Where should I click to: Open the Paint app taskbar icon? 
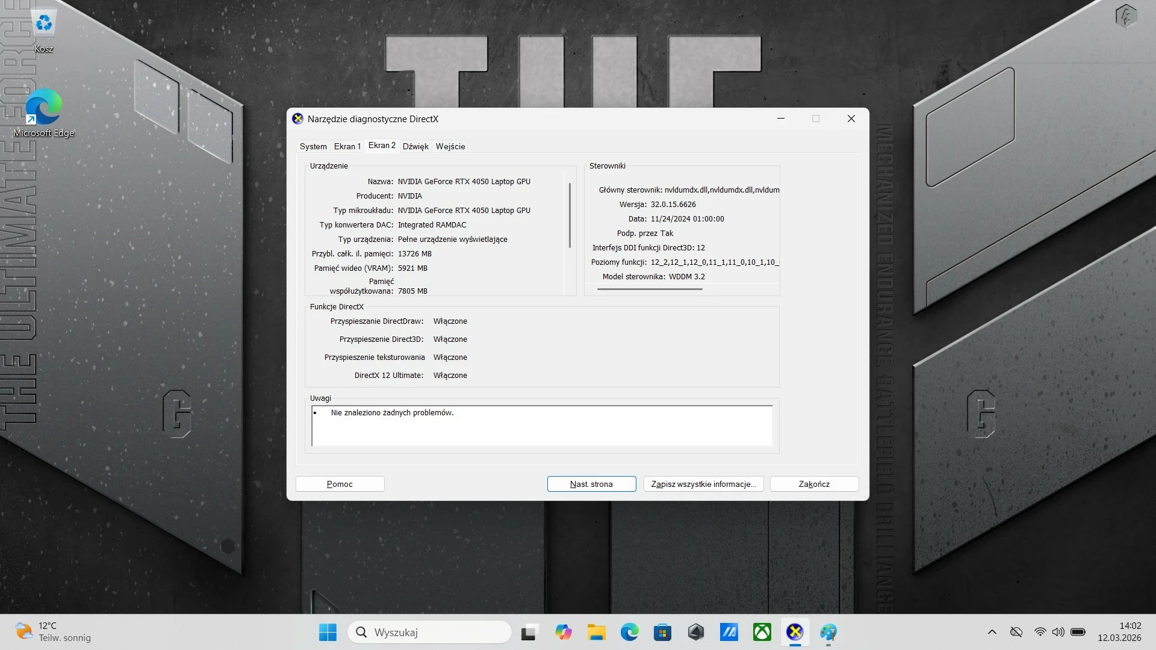tap(828, 632)
